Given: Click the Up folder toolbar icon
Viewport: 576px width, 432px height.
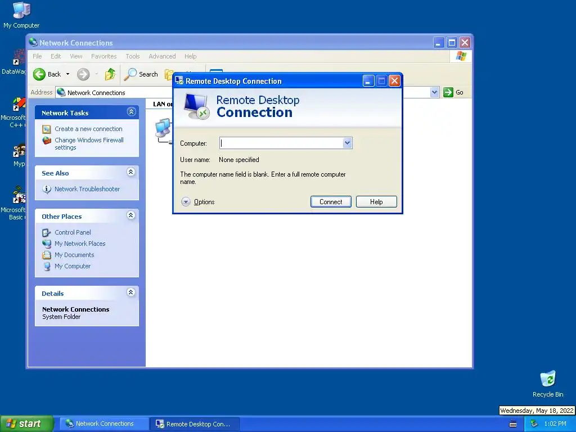Looking at the screenshot, I should (110, 74).
